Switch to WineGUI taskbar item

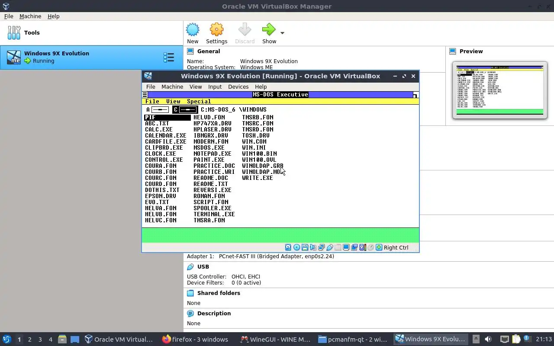[x=275, y=340]
